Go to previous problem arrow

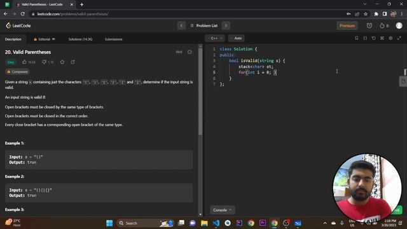click(181, 25)
